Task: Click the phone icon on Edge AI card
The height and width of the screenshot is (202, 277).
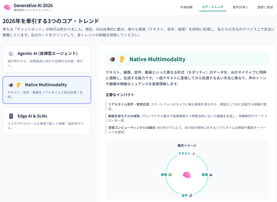Action: tap(11, 116)
